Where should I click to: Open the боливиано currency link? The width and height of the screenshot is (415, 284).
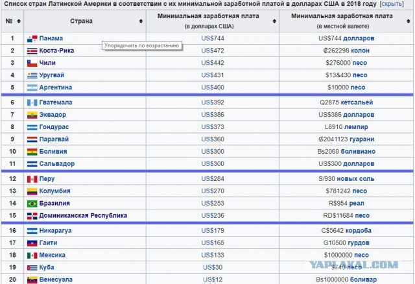point(358,151)
